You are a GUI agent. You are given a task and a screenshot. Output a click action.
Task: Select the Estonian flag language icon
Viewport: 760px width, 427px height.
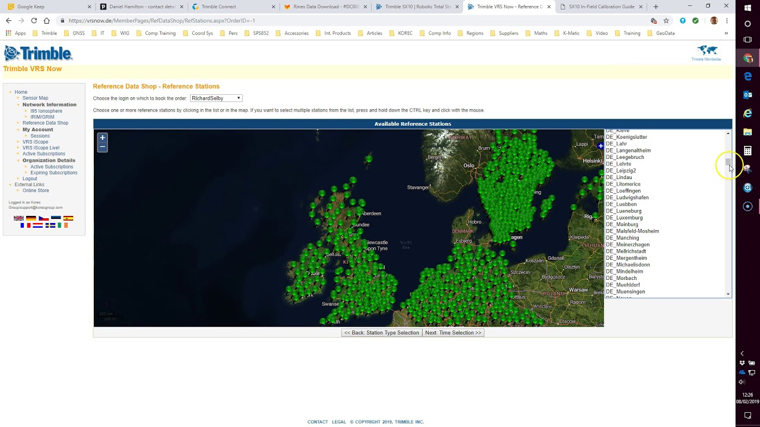(56, 218)
